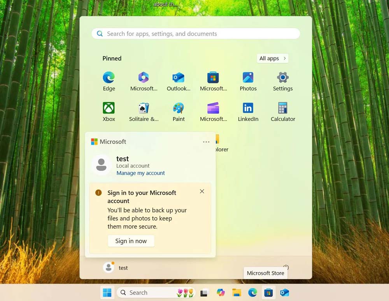
Task: Open the account card ellipsis menu
Action: [x=206, y=142]
